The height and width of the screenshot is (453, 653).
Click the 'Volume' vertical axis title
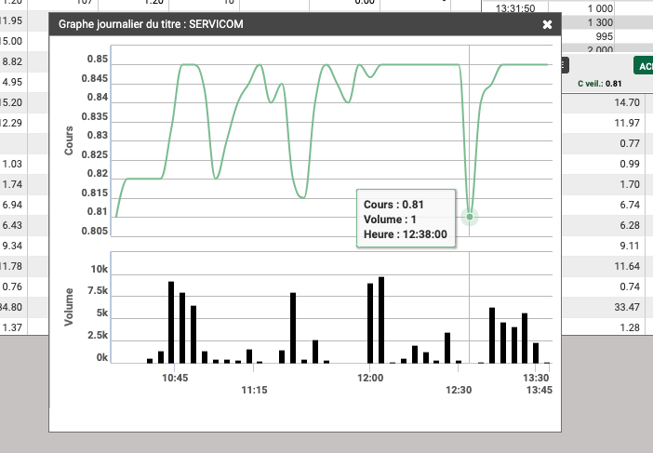[69, 307]
